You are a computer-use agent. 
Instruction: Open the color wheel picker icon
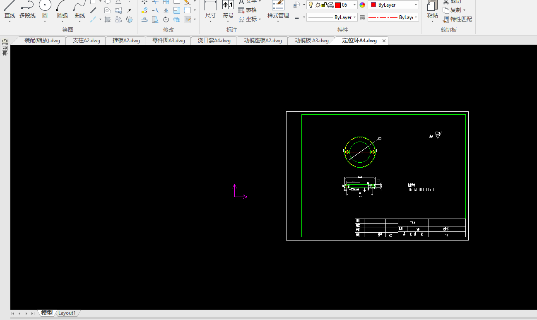362,5
